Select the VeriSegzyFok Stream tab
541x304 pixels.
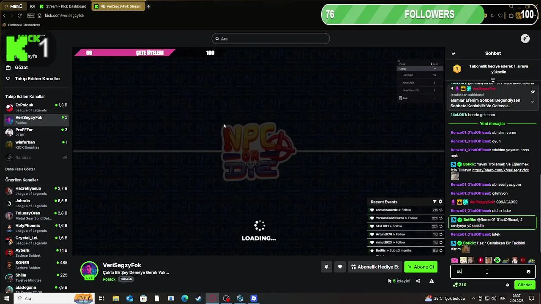click(118, 6)
